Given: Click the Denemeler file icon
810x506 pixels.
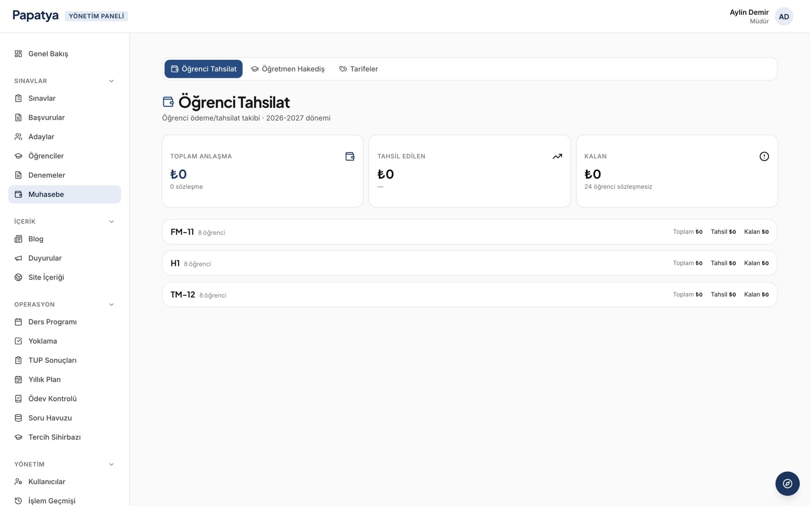Looking at the screenshot, I should (x=18, y=175).
